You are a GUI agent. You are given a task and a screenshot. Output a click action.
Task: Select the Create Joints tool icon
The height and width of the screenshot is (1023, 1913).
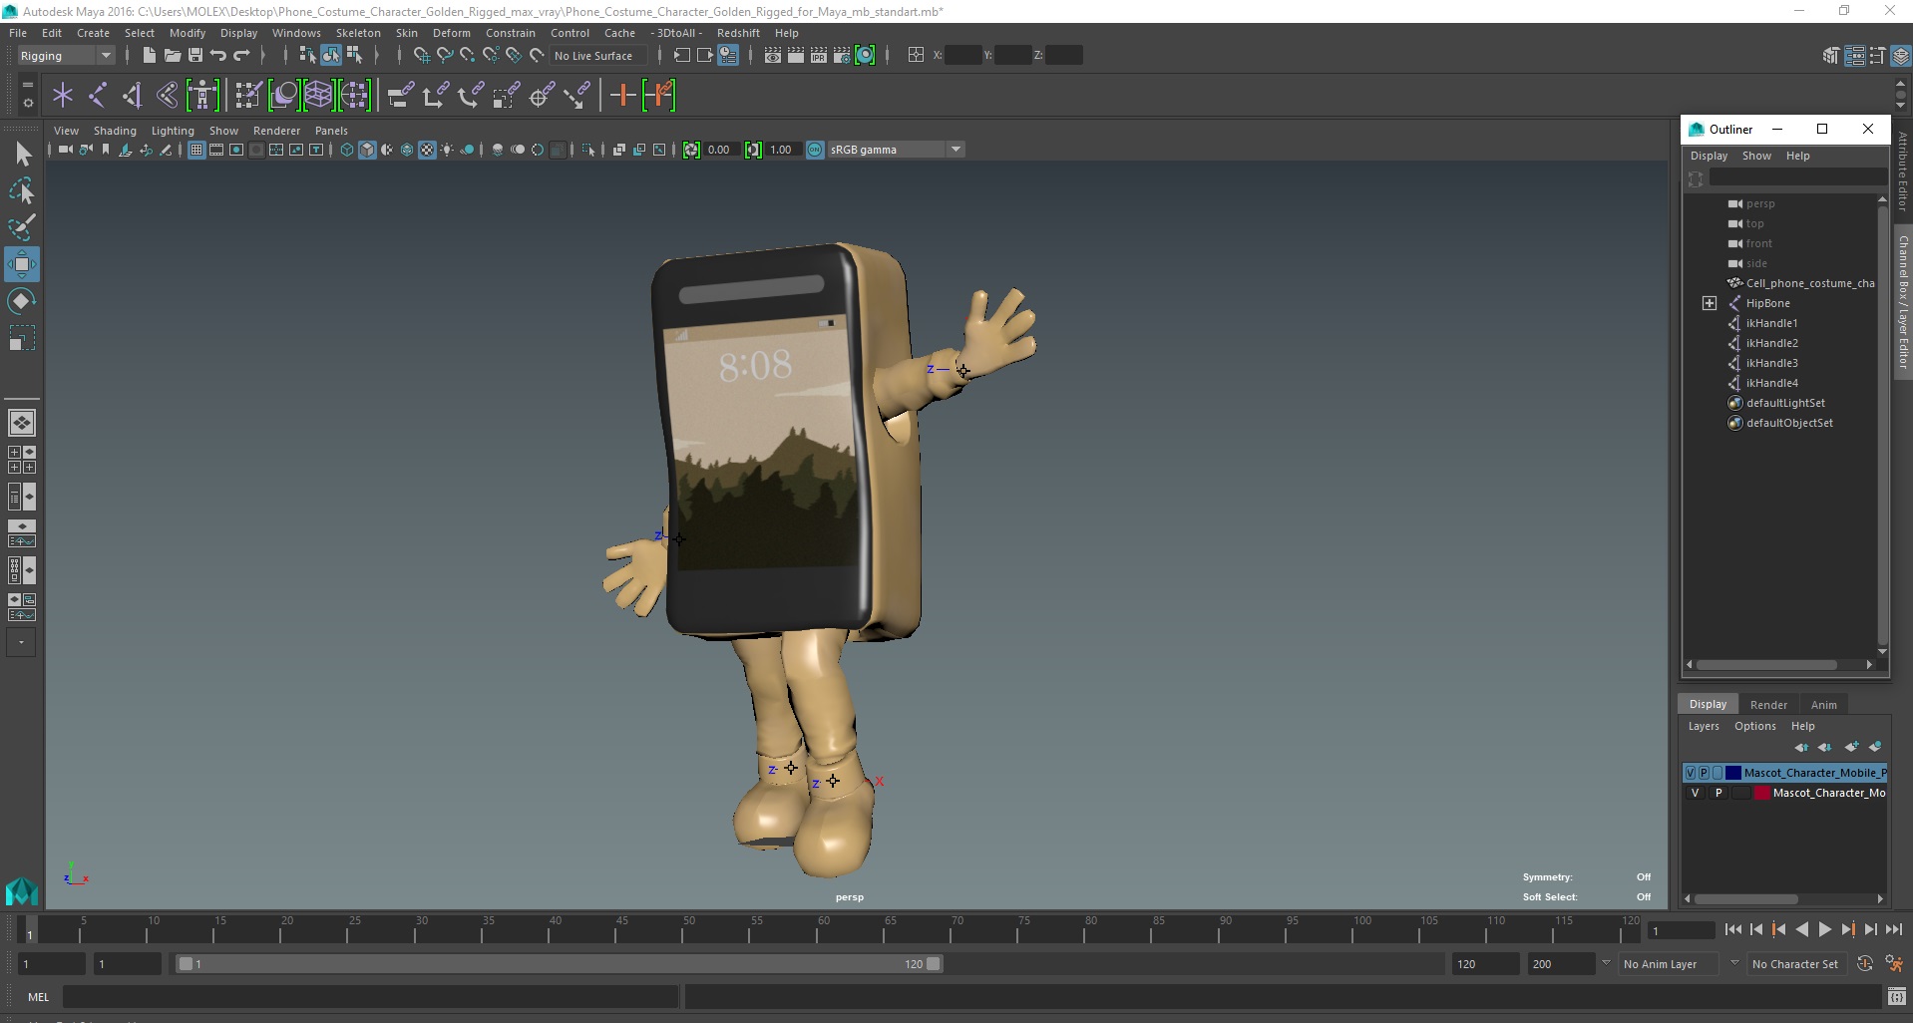[x=97, y=96]
